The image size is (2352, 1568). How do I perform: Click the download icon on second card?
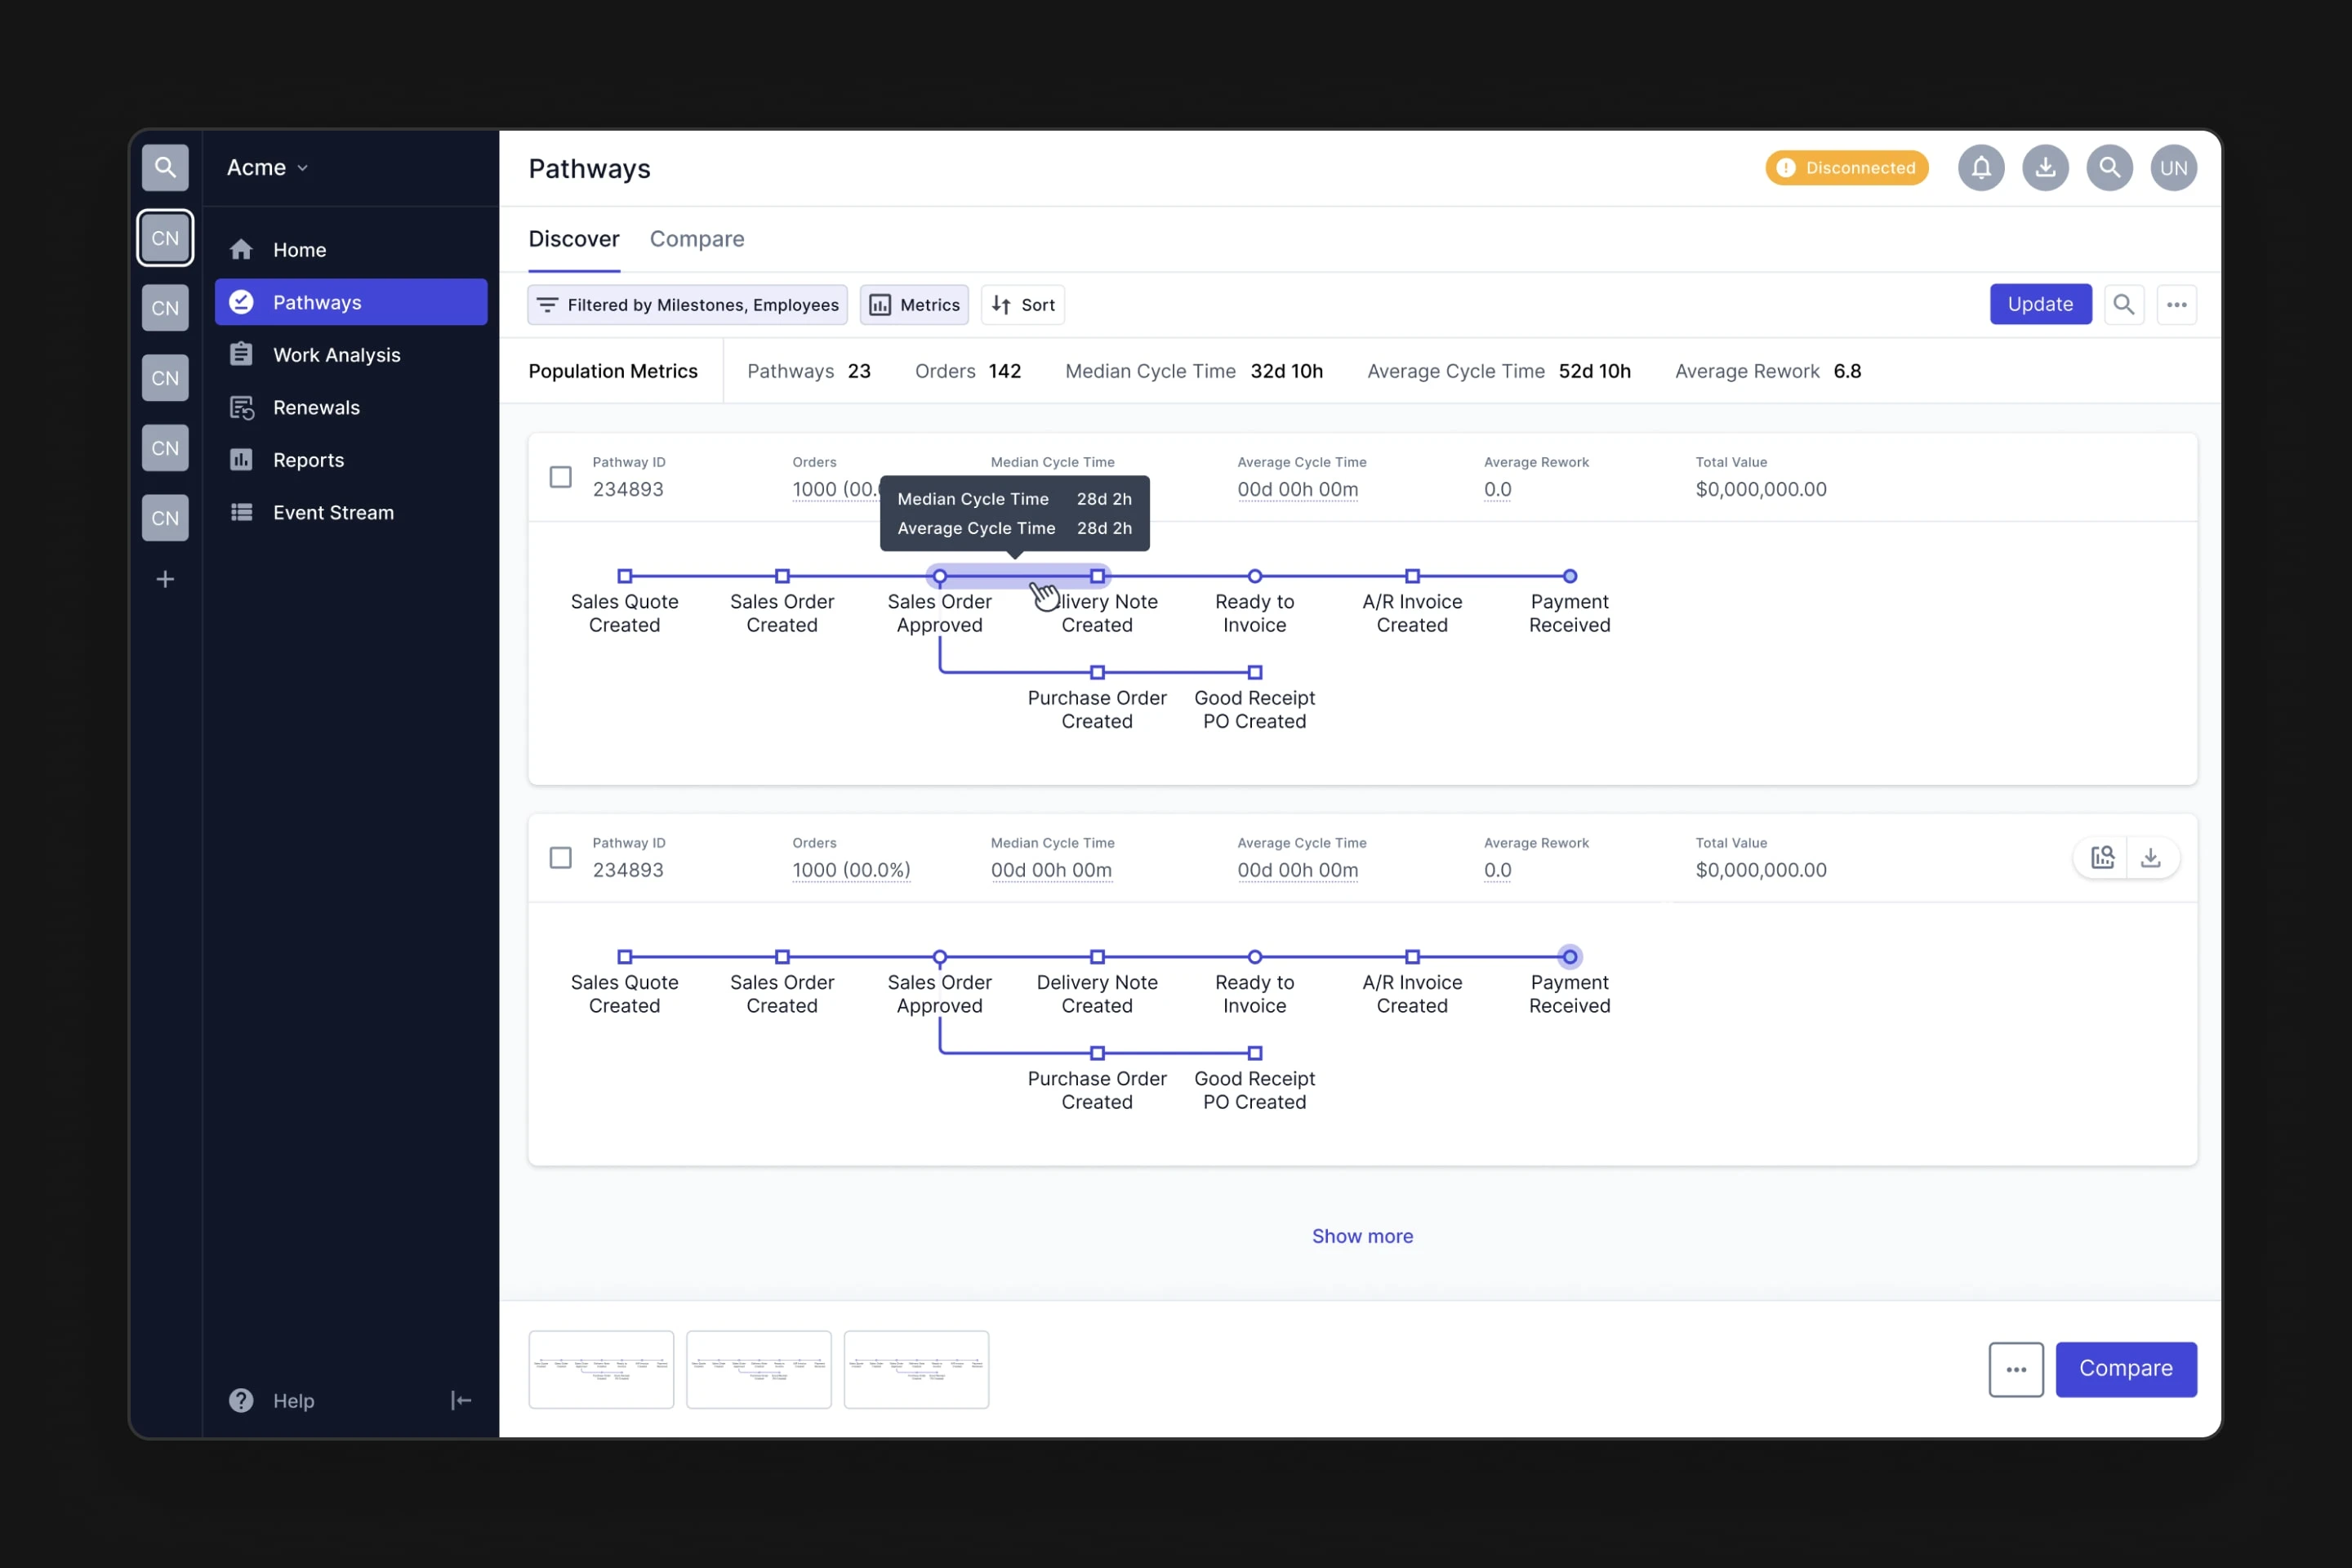coord(2150,857)
